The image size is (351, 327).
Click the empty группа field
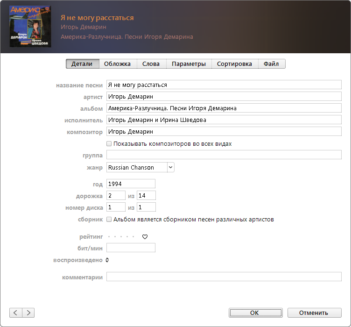pos(224,155)
